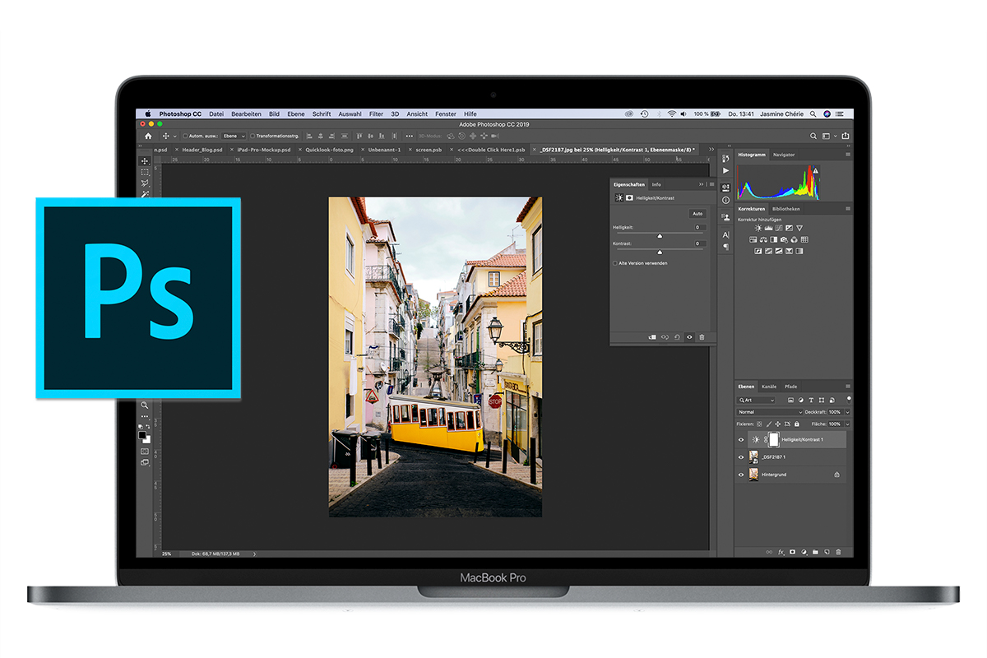The image size is (987, 658).
Task: Toggle lock all icon in Fixieren row
Action: [797, 424]
